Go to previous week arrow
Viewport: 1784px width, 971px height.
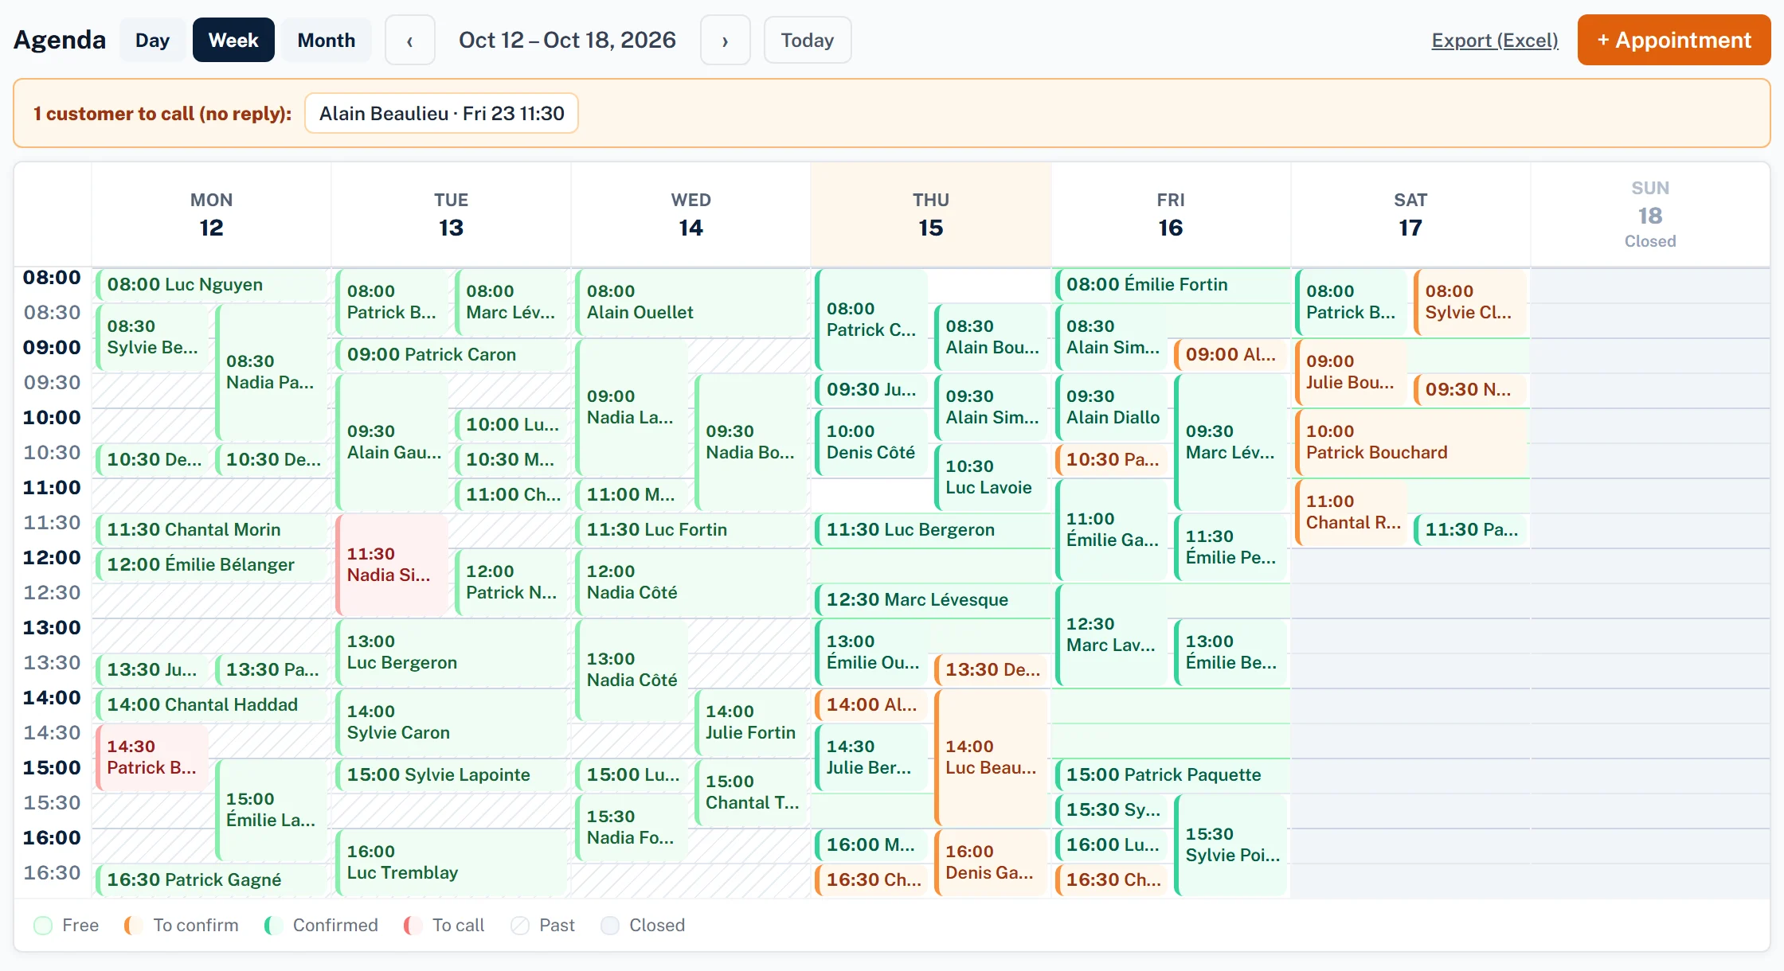409,41
